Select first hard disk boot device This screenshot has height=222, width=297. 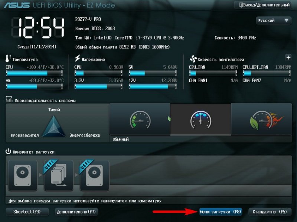click(x=23, y=175)
